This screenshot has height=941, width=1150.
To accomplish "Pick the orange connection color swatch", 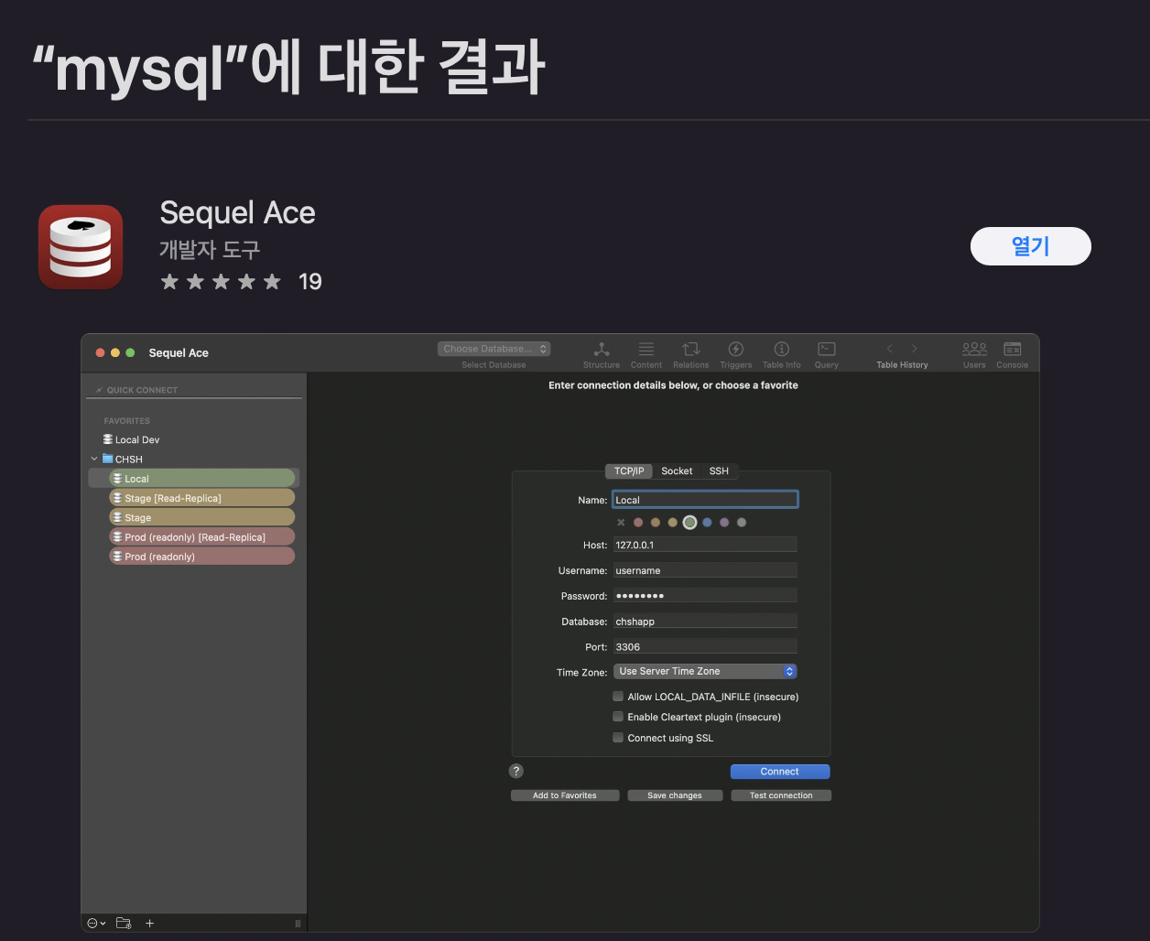I will (x=655, y=523).
